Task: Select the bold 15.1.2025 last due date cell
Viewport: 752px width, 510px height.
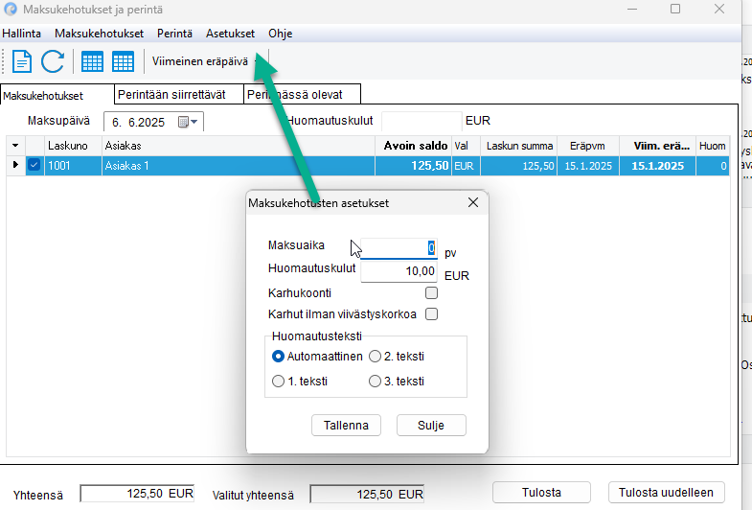Action: click(657, 166)
